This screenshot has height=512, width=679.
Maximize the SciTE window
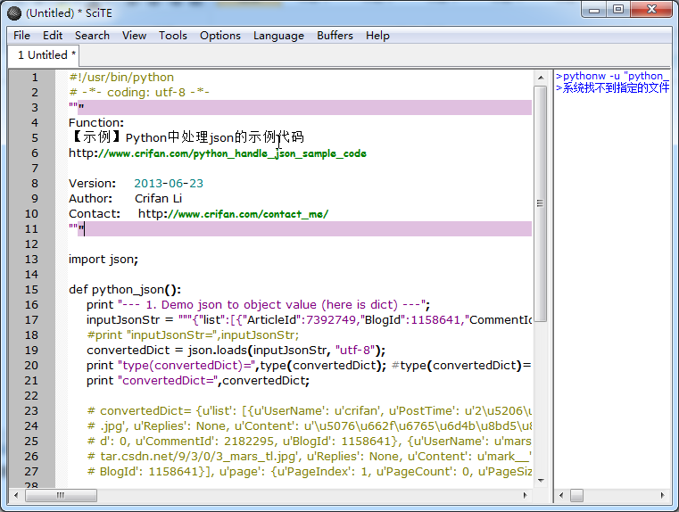(617, 9)
